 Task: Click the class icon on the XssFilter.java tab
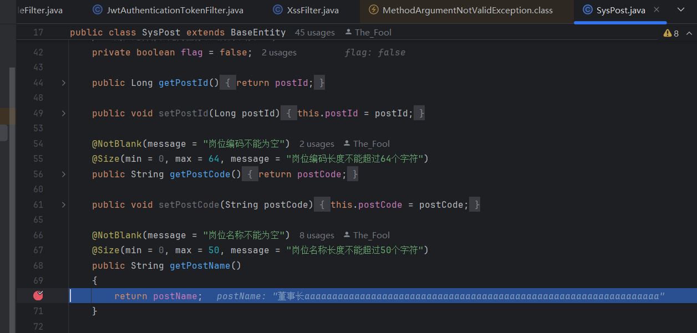(278, 10)
